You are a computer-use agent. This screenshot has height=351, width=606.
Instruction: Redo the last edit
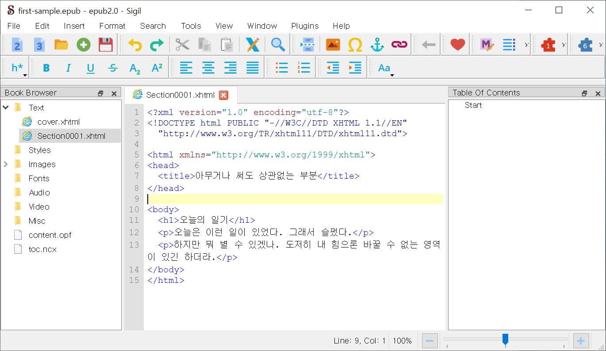click(x=157, y=45)
